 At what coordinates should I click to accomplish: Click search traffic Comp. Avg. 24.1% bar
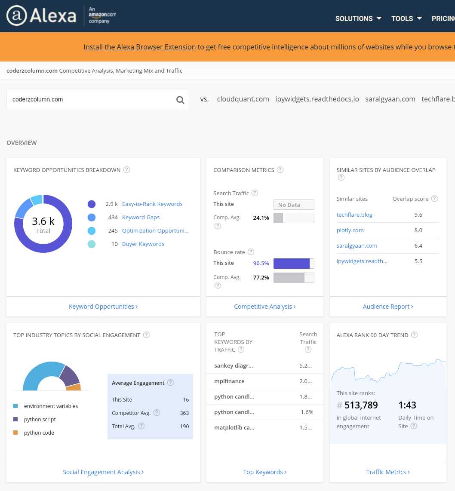tap(294, 218)
